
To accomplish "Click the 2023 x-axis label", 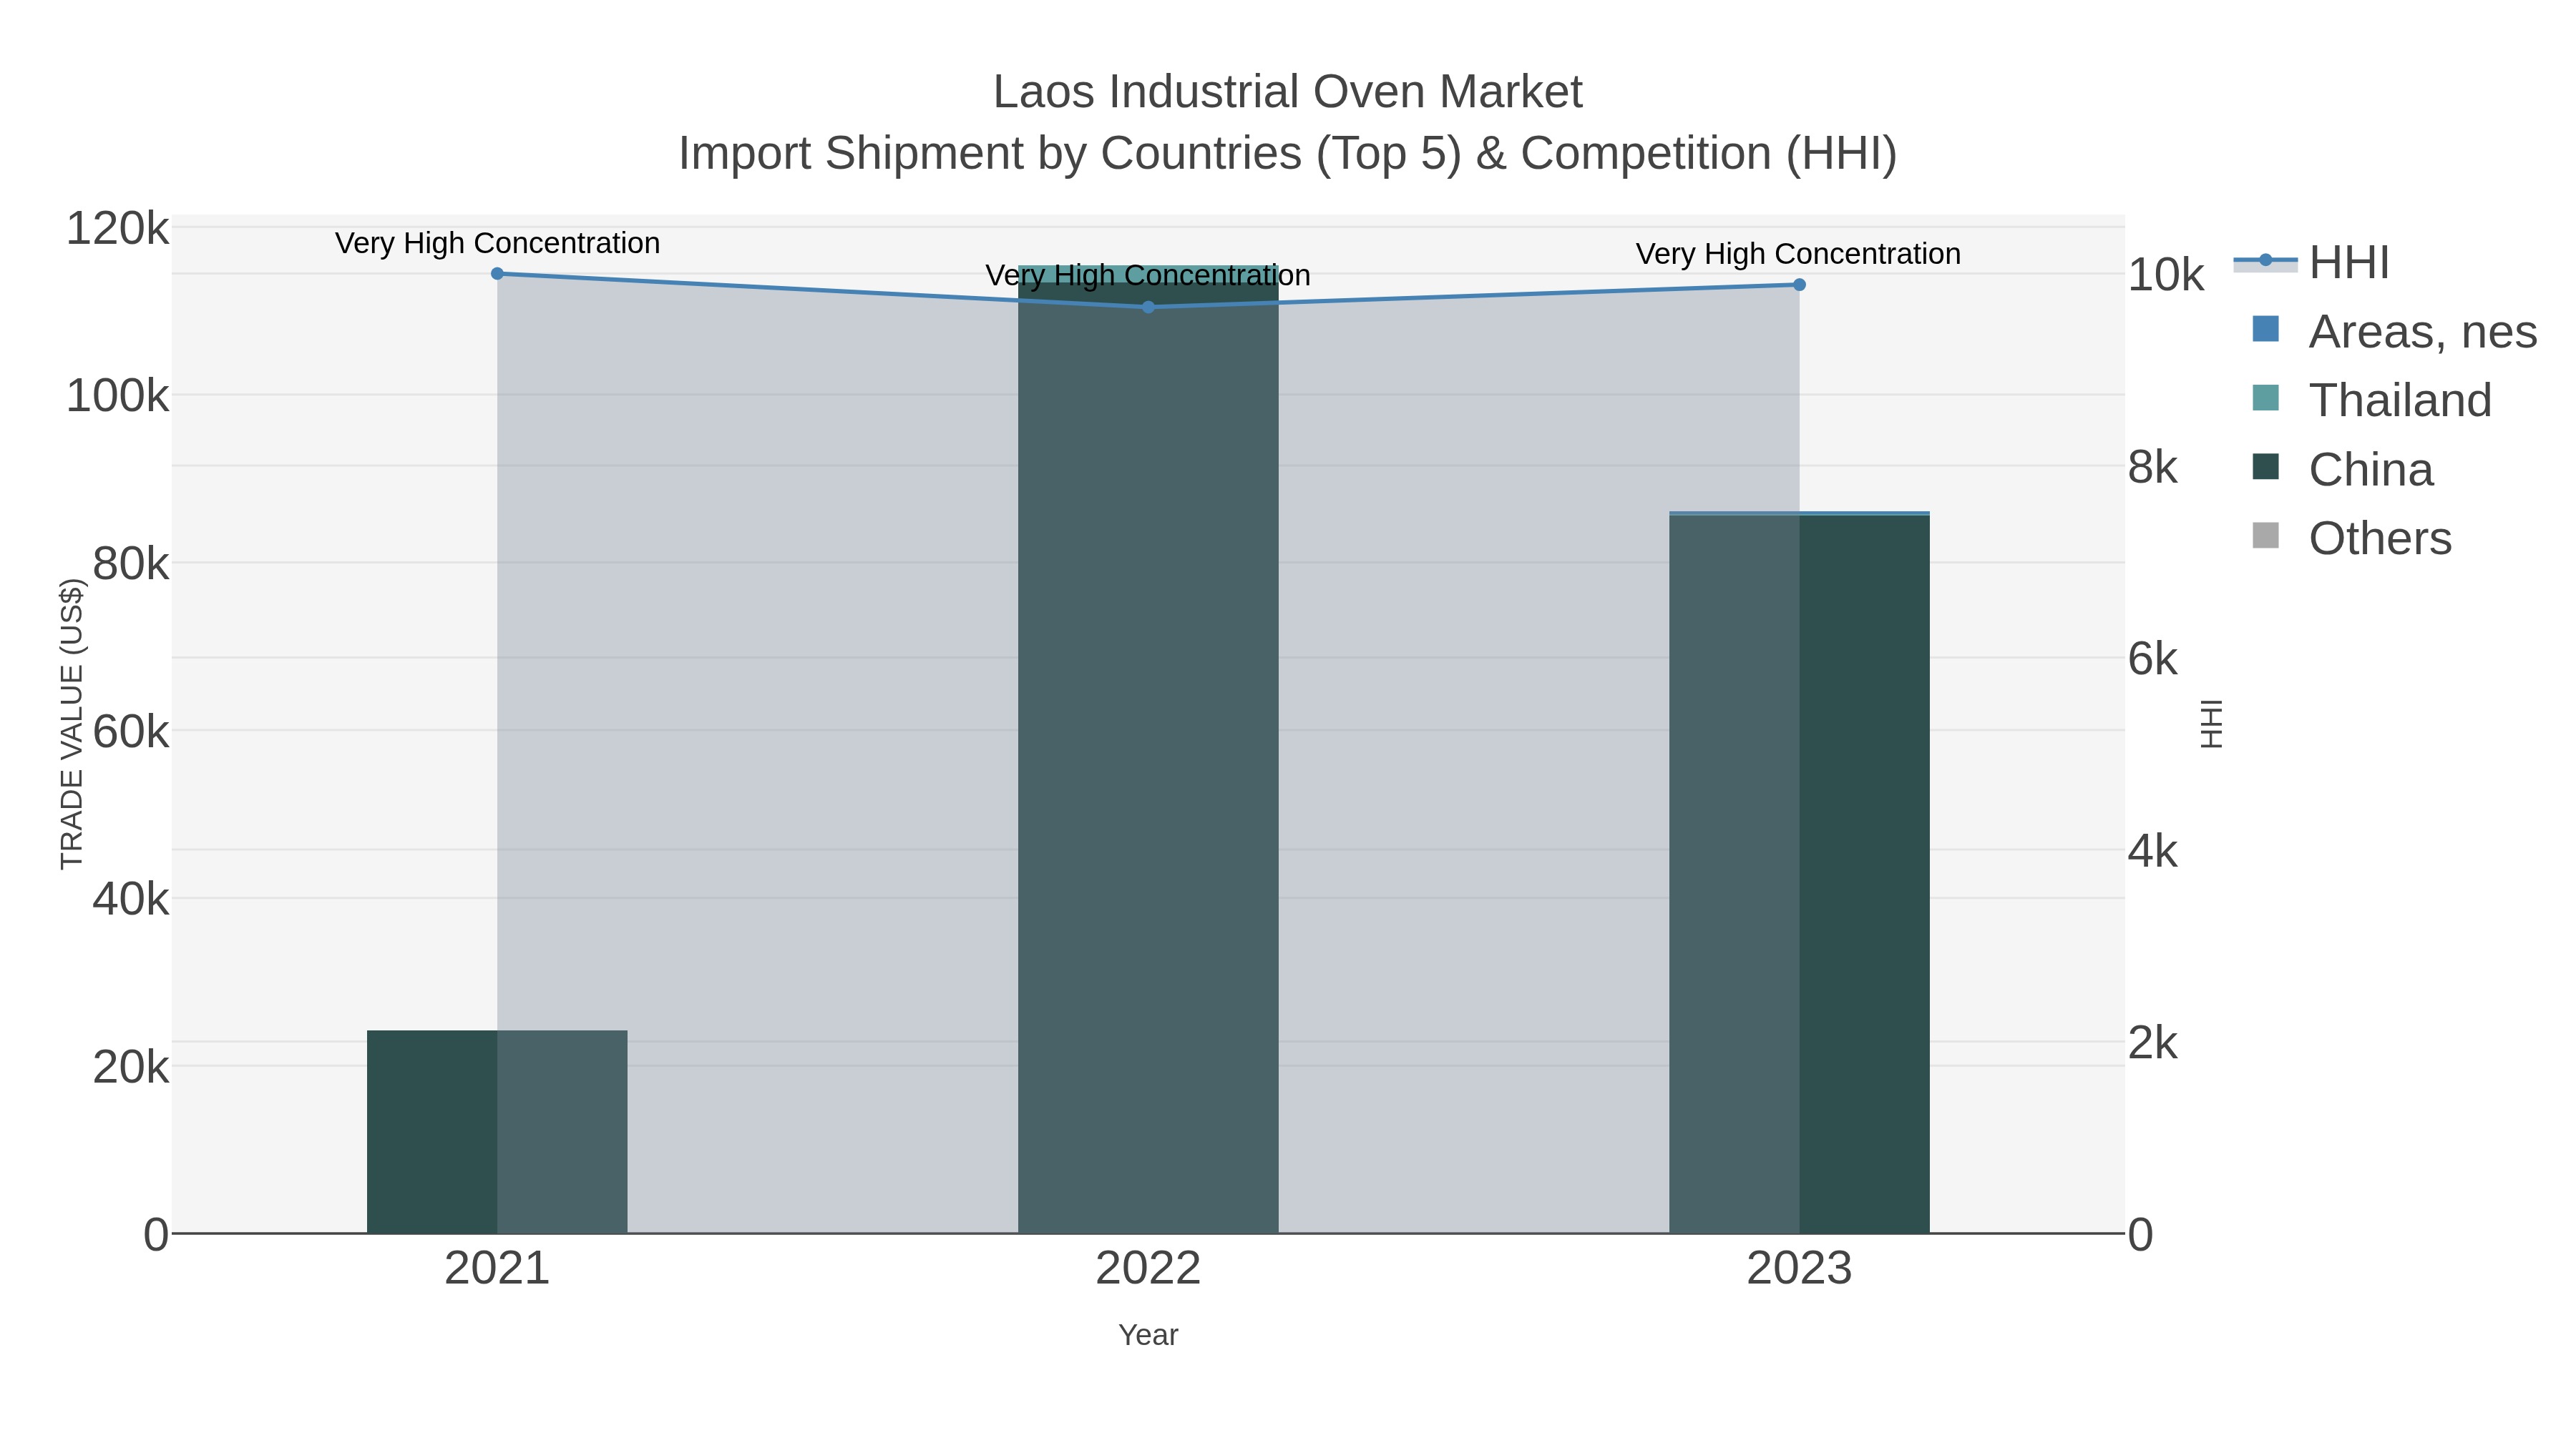I will (x=1799, y=1269).
